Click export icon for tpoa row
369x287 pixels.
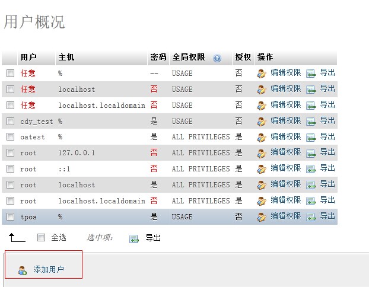point(311,217)
